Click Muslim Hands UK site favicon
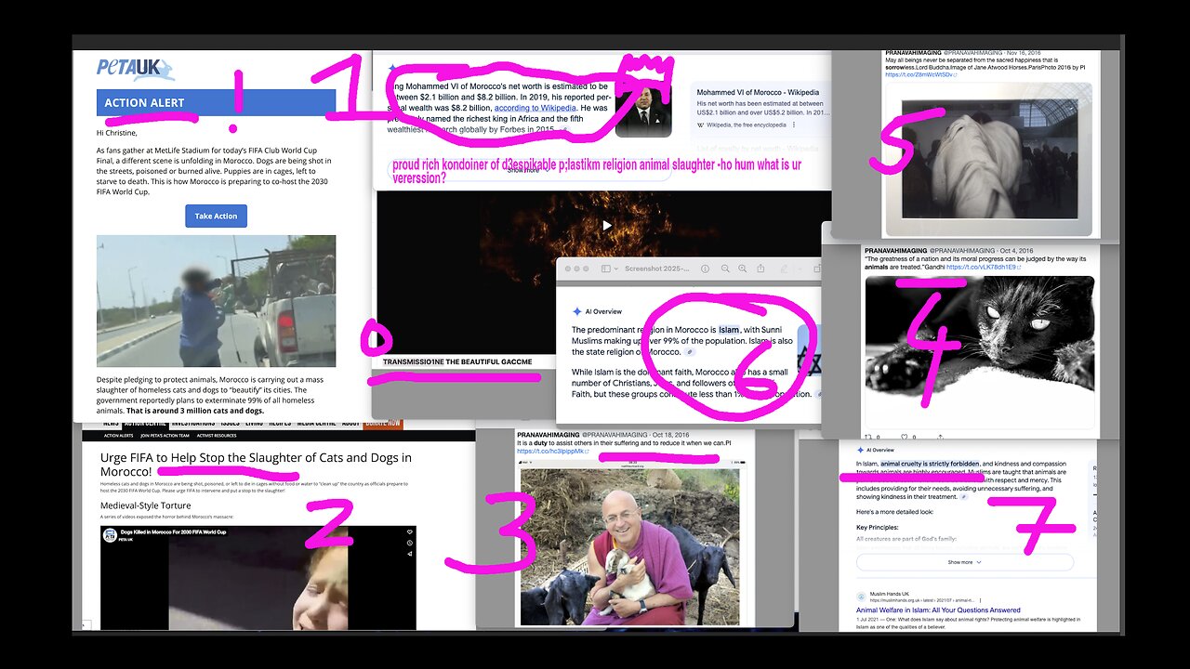This screenshot has height=669, width=1190. [861, 597]
